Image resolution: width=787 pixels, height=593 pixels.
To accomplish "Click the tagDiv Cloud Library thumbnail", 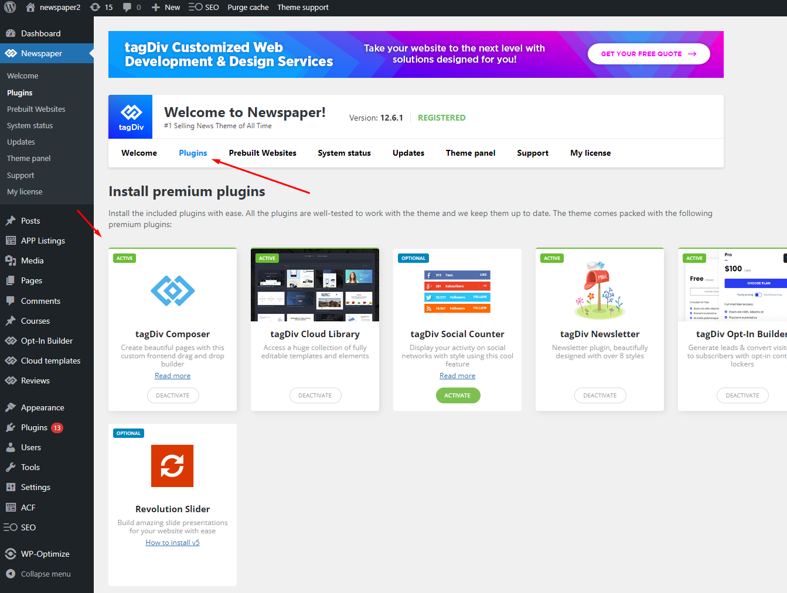I will tap(315, 286).
